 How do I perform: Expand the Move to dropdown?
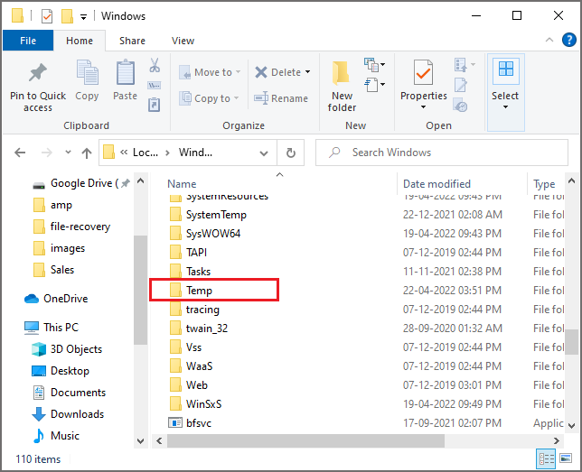pyautogui.click(x=238, y=72)
